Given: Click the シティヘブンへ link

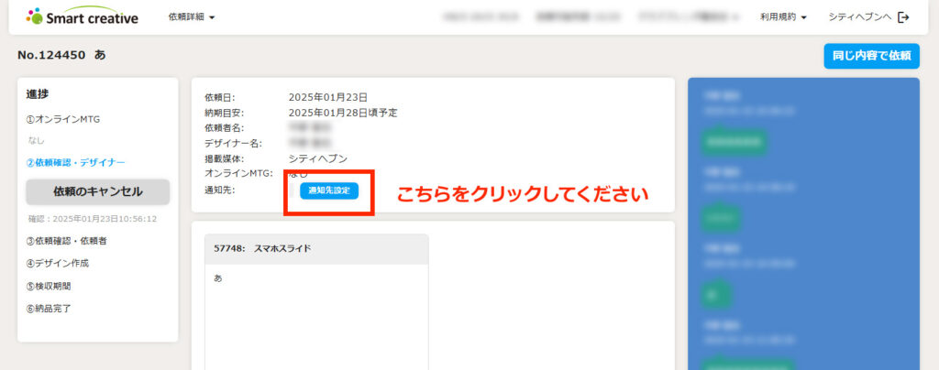Looking at the screenshot, I should (860, 17).
